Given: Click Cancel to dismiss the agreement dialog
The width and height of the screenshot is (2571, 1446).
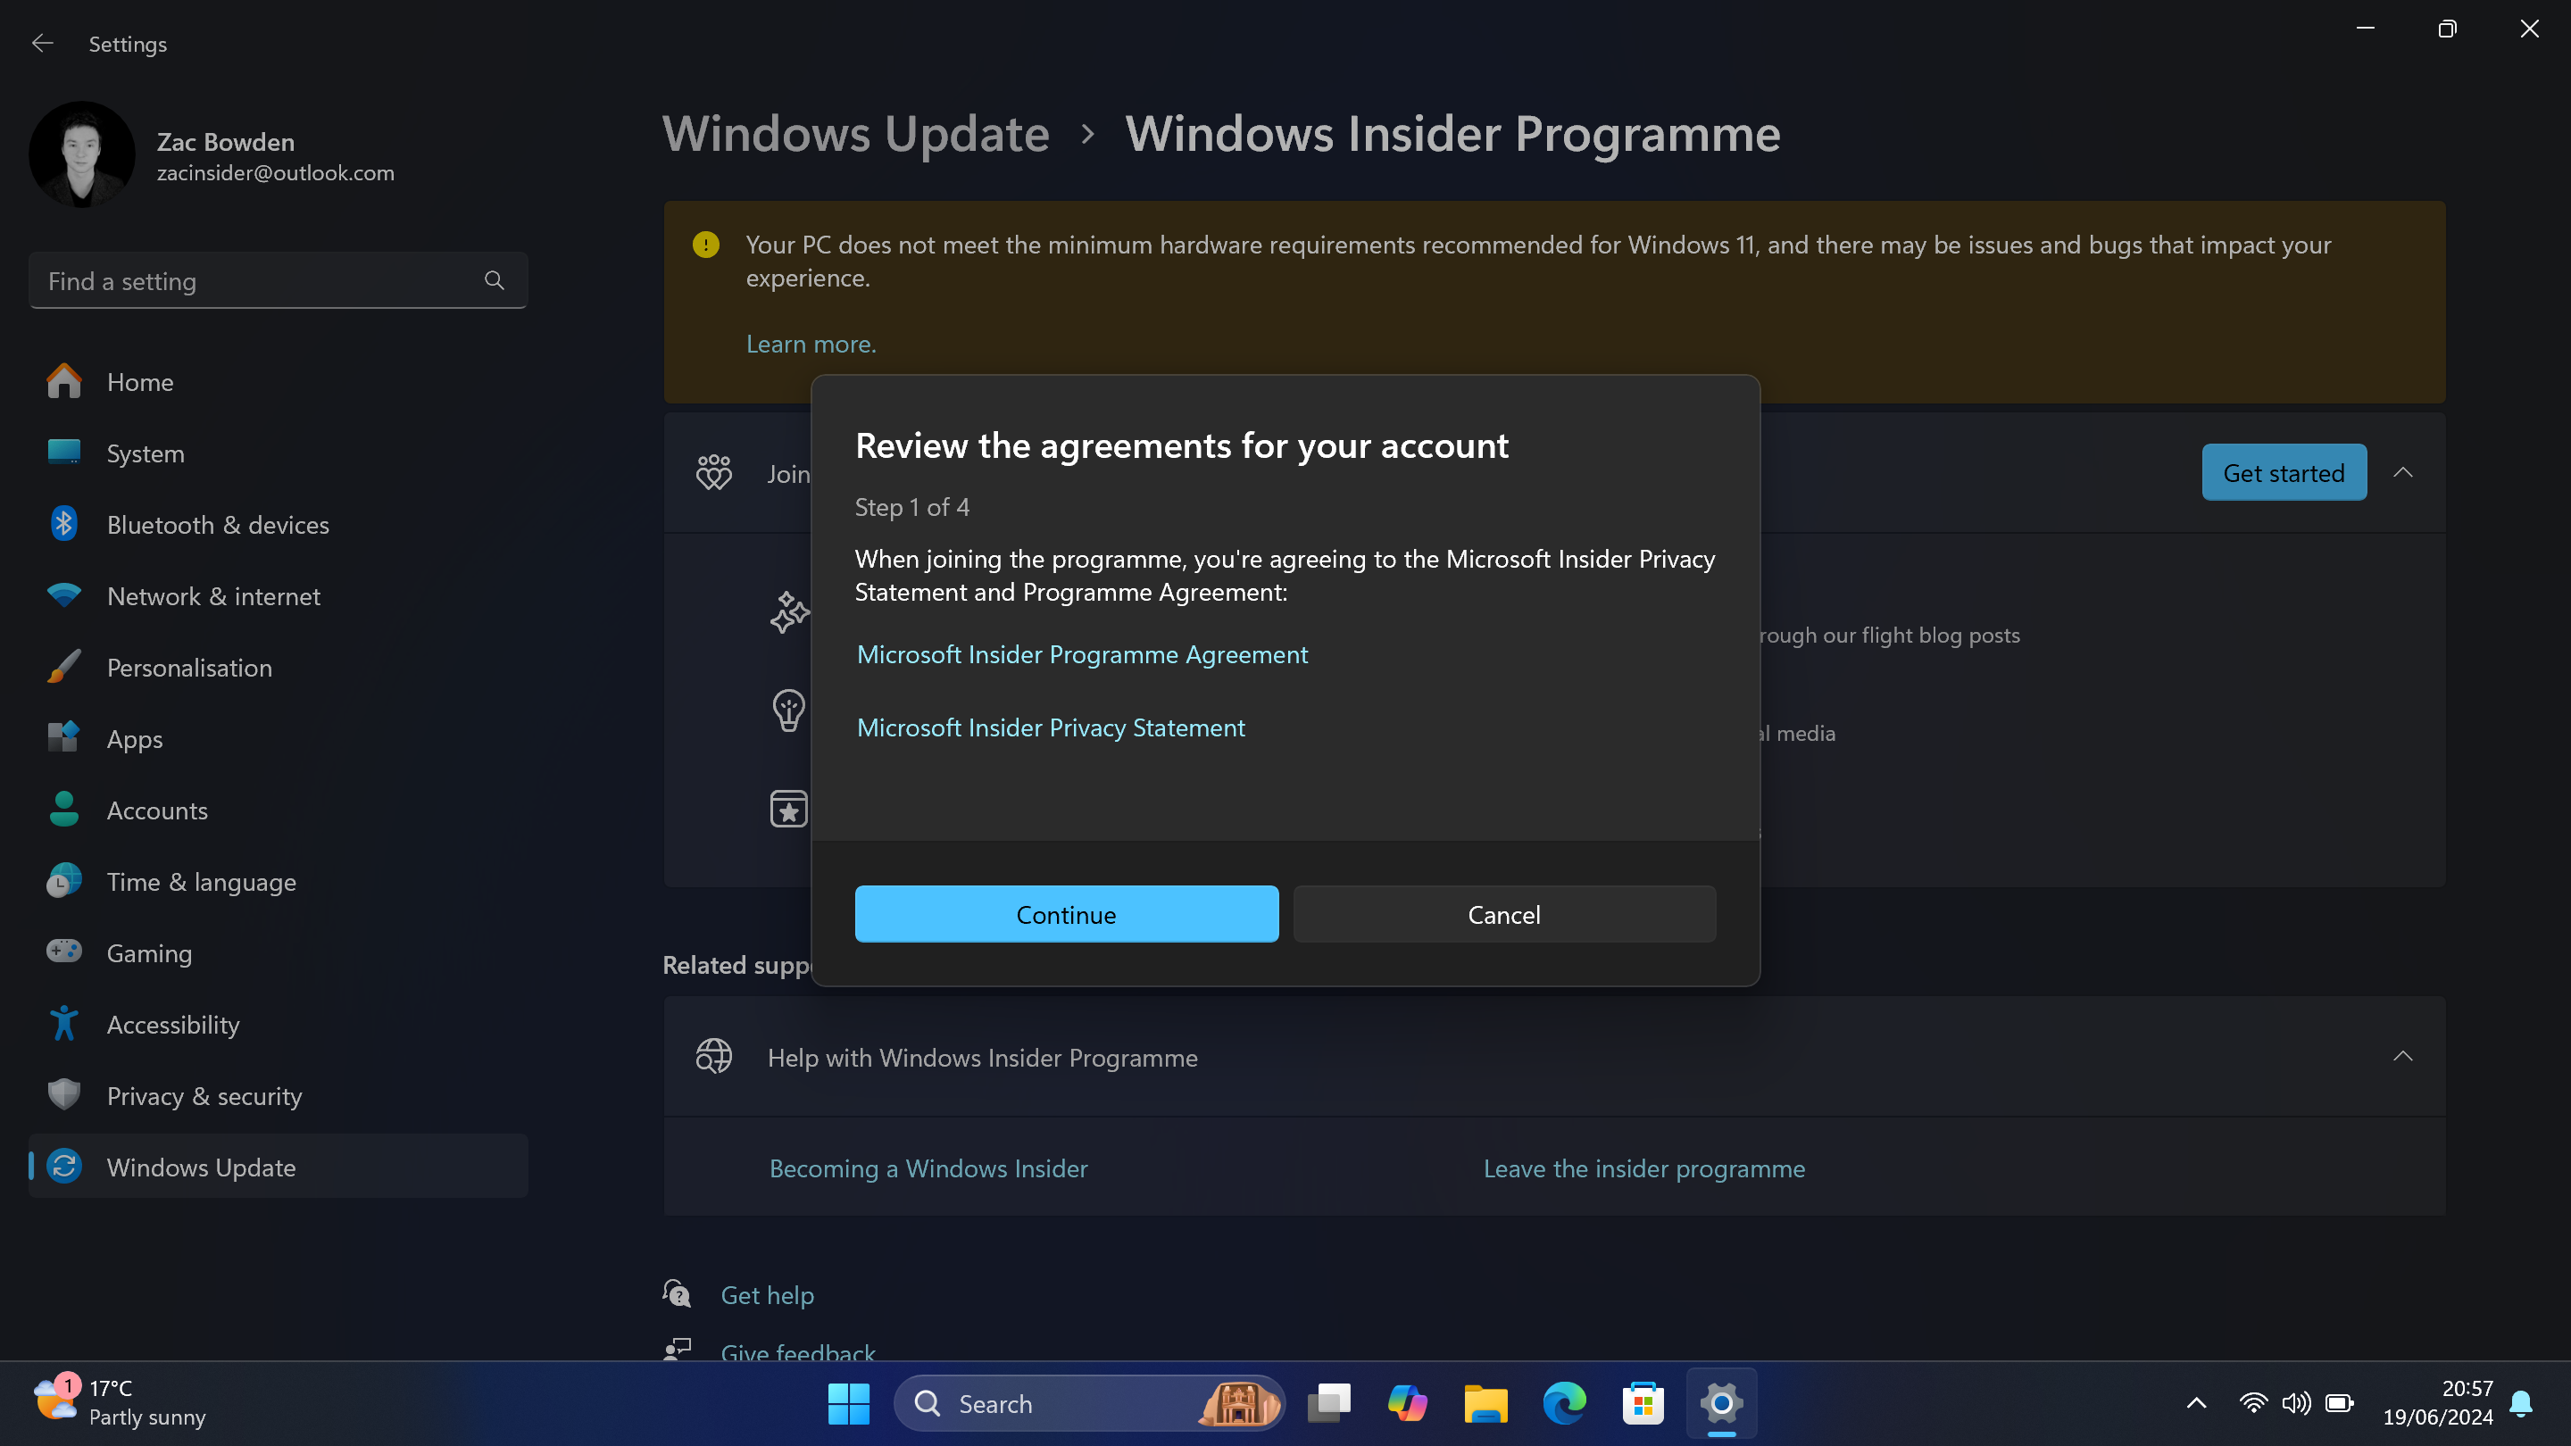Looking at the screenshot, I should tap(1504, 915).
